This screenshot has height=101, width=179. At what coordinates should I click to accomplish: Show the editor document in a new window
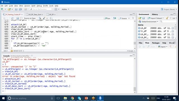(12, 18)
